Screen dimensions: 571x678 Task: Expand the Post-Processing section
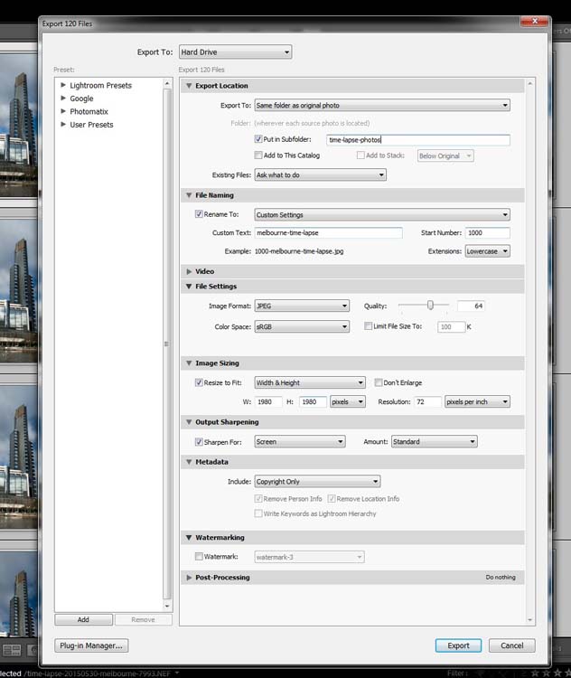click(x=189, y=578)
